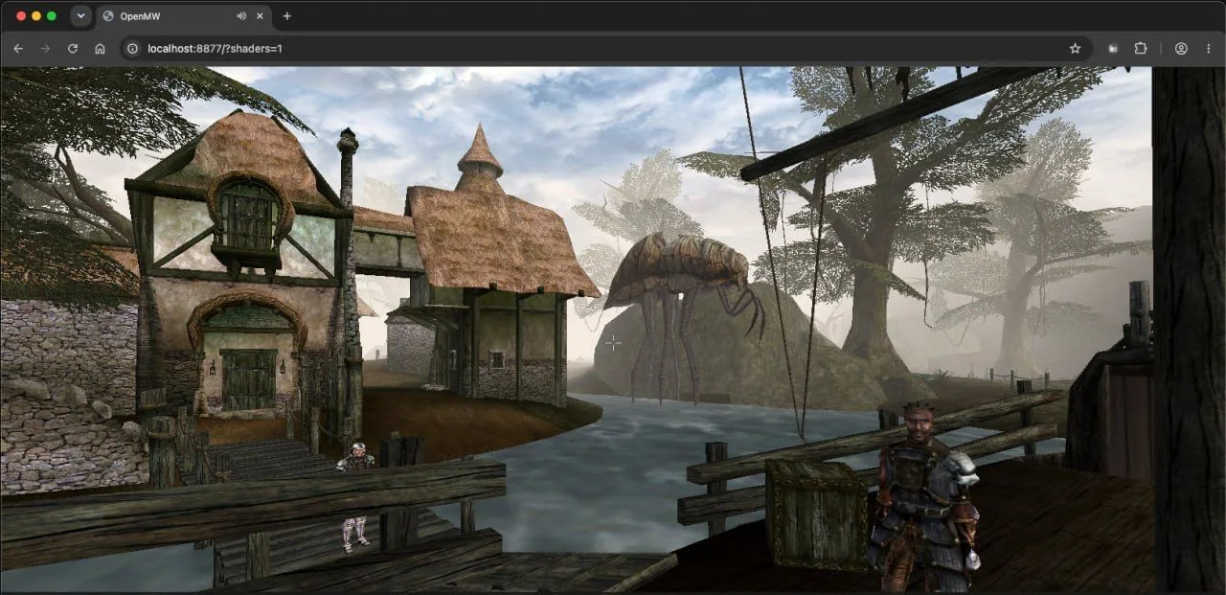Reload the OpenMW page

click(x=73, y=48)
